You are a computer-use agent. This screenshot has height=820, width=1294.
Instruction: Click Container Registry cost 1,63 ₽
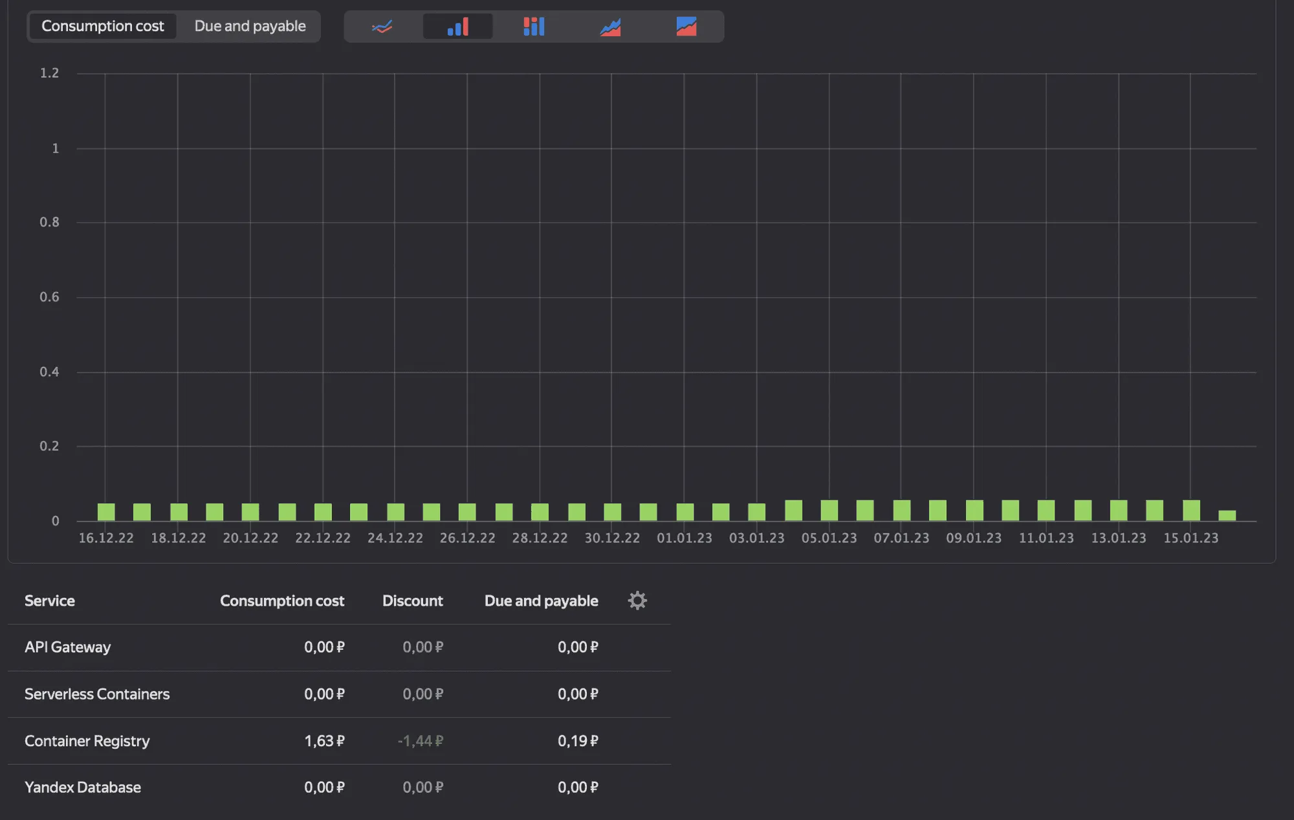(x=324, y=740)
